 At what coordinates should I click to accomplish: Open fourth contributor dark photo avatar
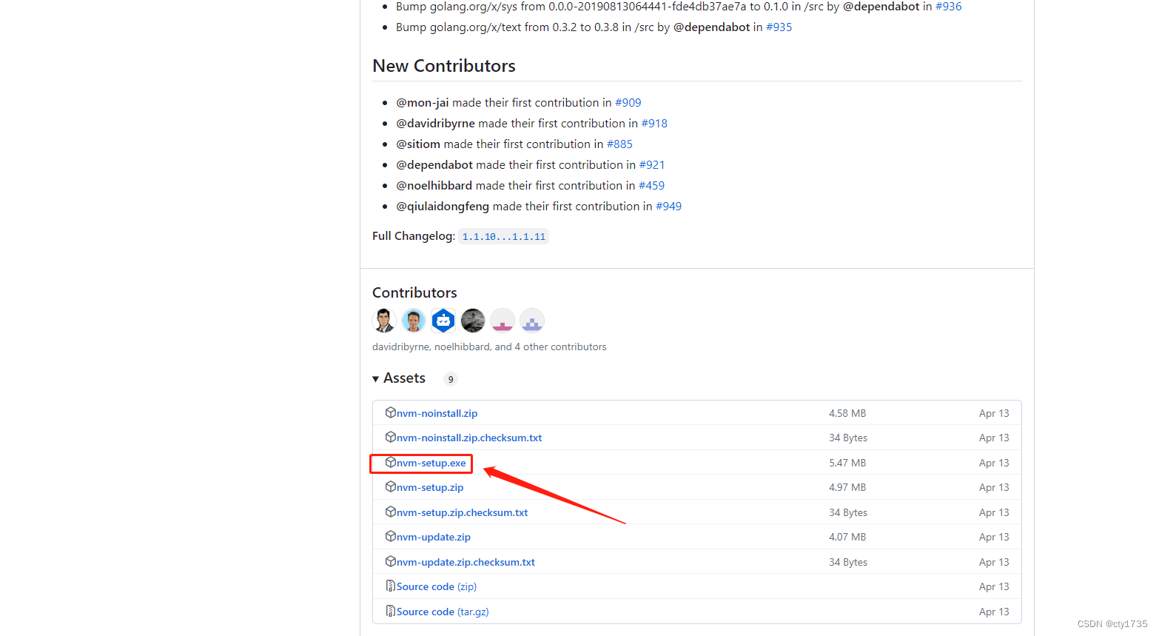[473, 321]
